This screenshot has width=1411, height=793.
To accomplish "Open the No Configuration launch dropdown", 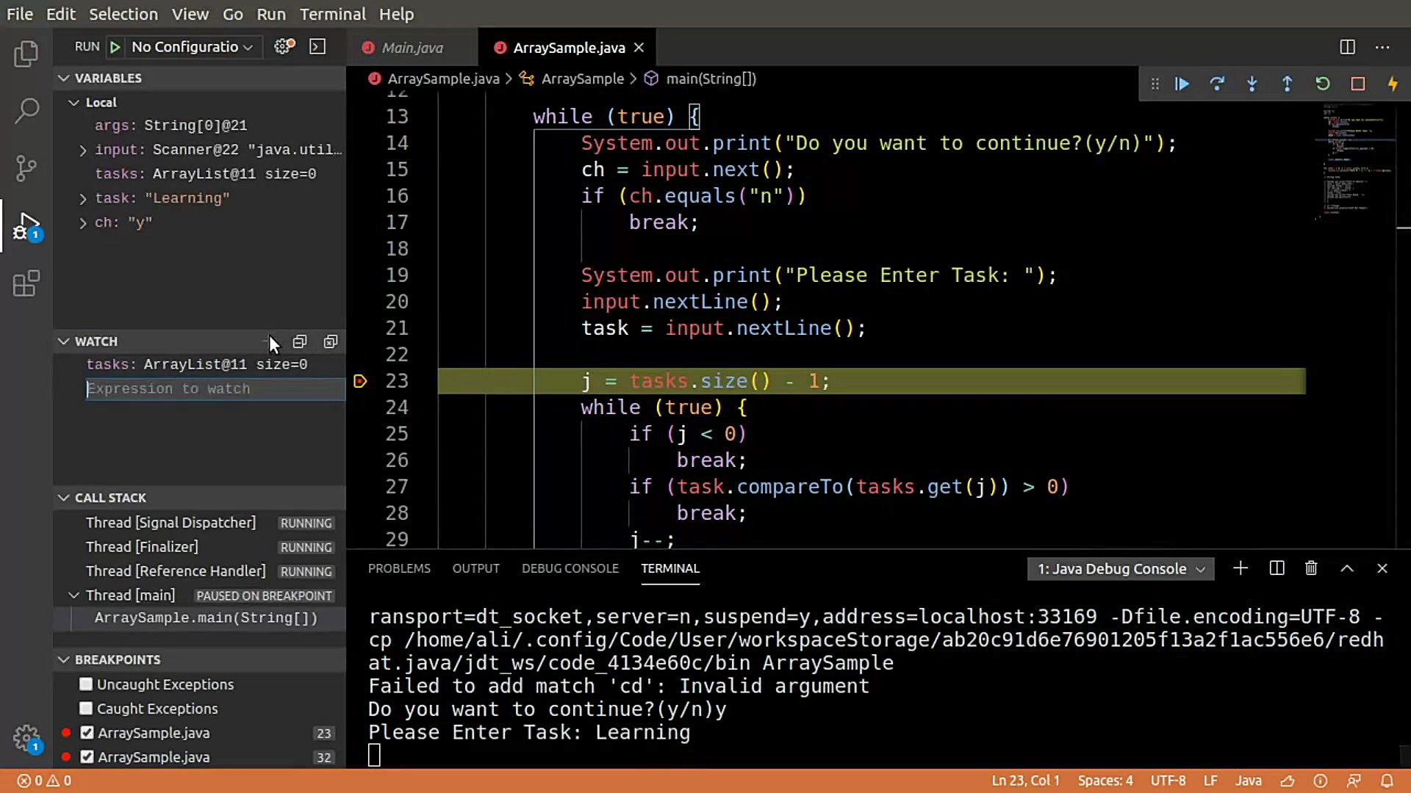I will pyautogui.click(x=192, y=47).
